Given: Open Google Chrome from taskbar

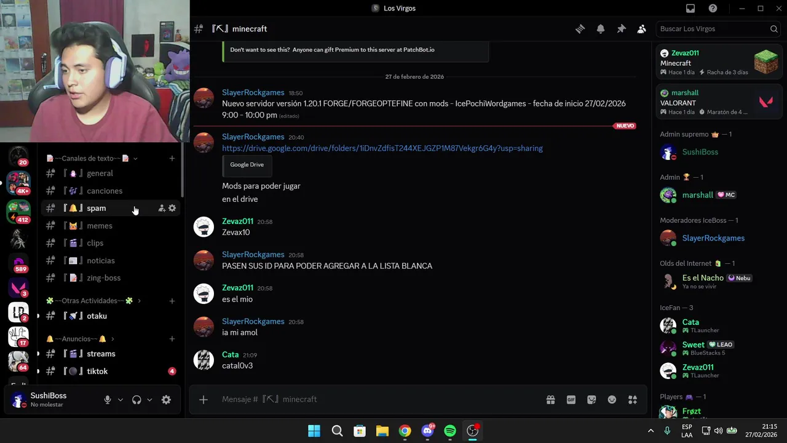Looking at the screenshot, I should pyautogui.click(x=405, y=431).
